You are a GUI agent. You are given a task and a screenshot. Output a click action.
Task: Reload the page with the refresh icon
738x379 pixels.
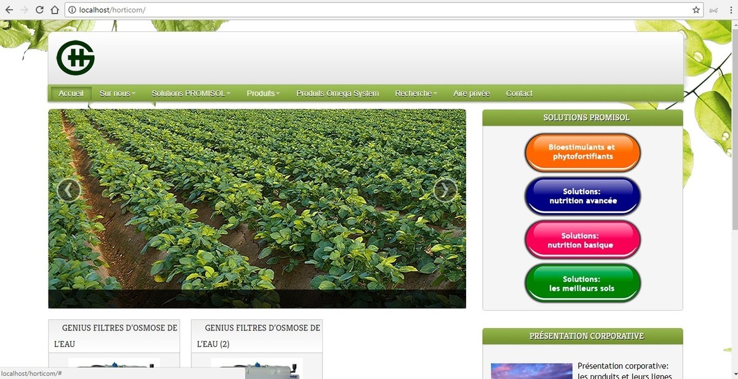click(x=40, y=10)
